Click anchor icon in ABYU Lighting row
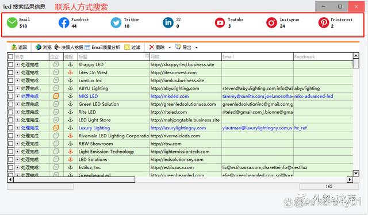Screen dimensions: 368x215 point(70,89)
